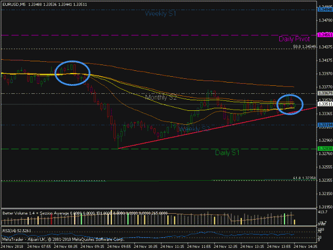Click the 24 Nov 13:55 time label

click(279, 247)
